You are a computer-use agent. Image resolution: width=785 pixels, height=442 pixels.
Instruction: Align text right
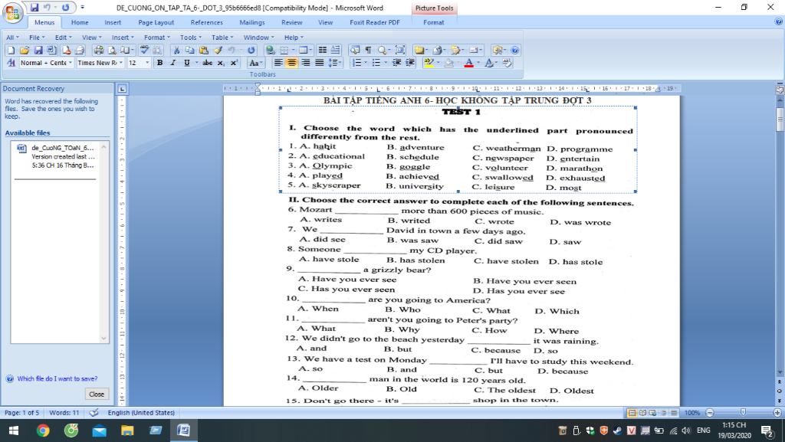coord(305,63)
